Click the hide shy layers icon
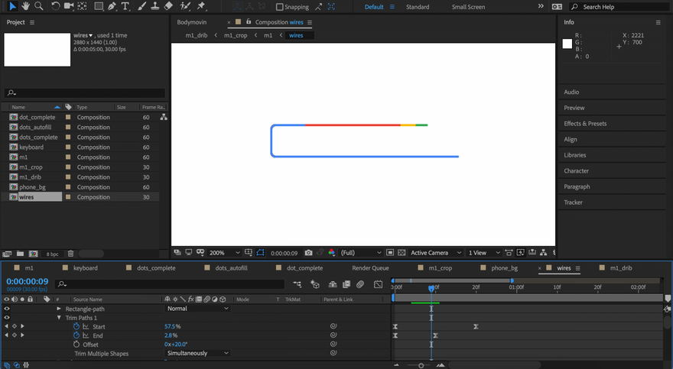Image resolution: width=673 pixels, height=369 pixels. coord(333,284)
